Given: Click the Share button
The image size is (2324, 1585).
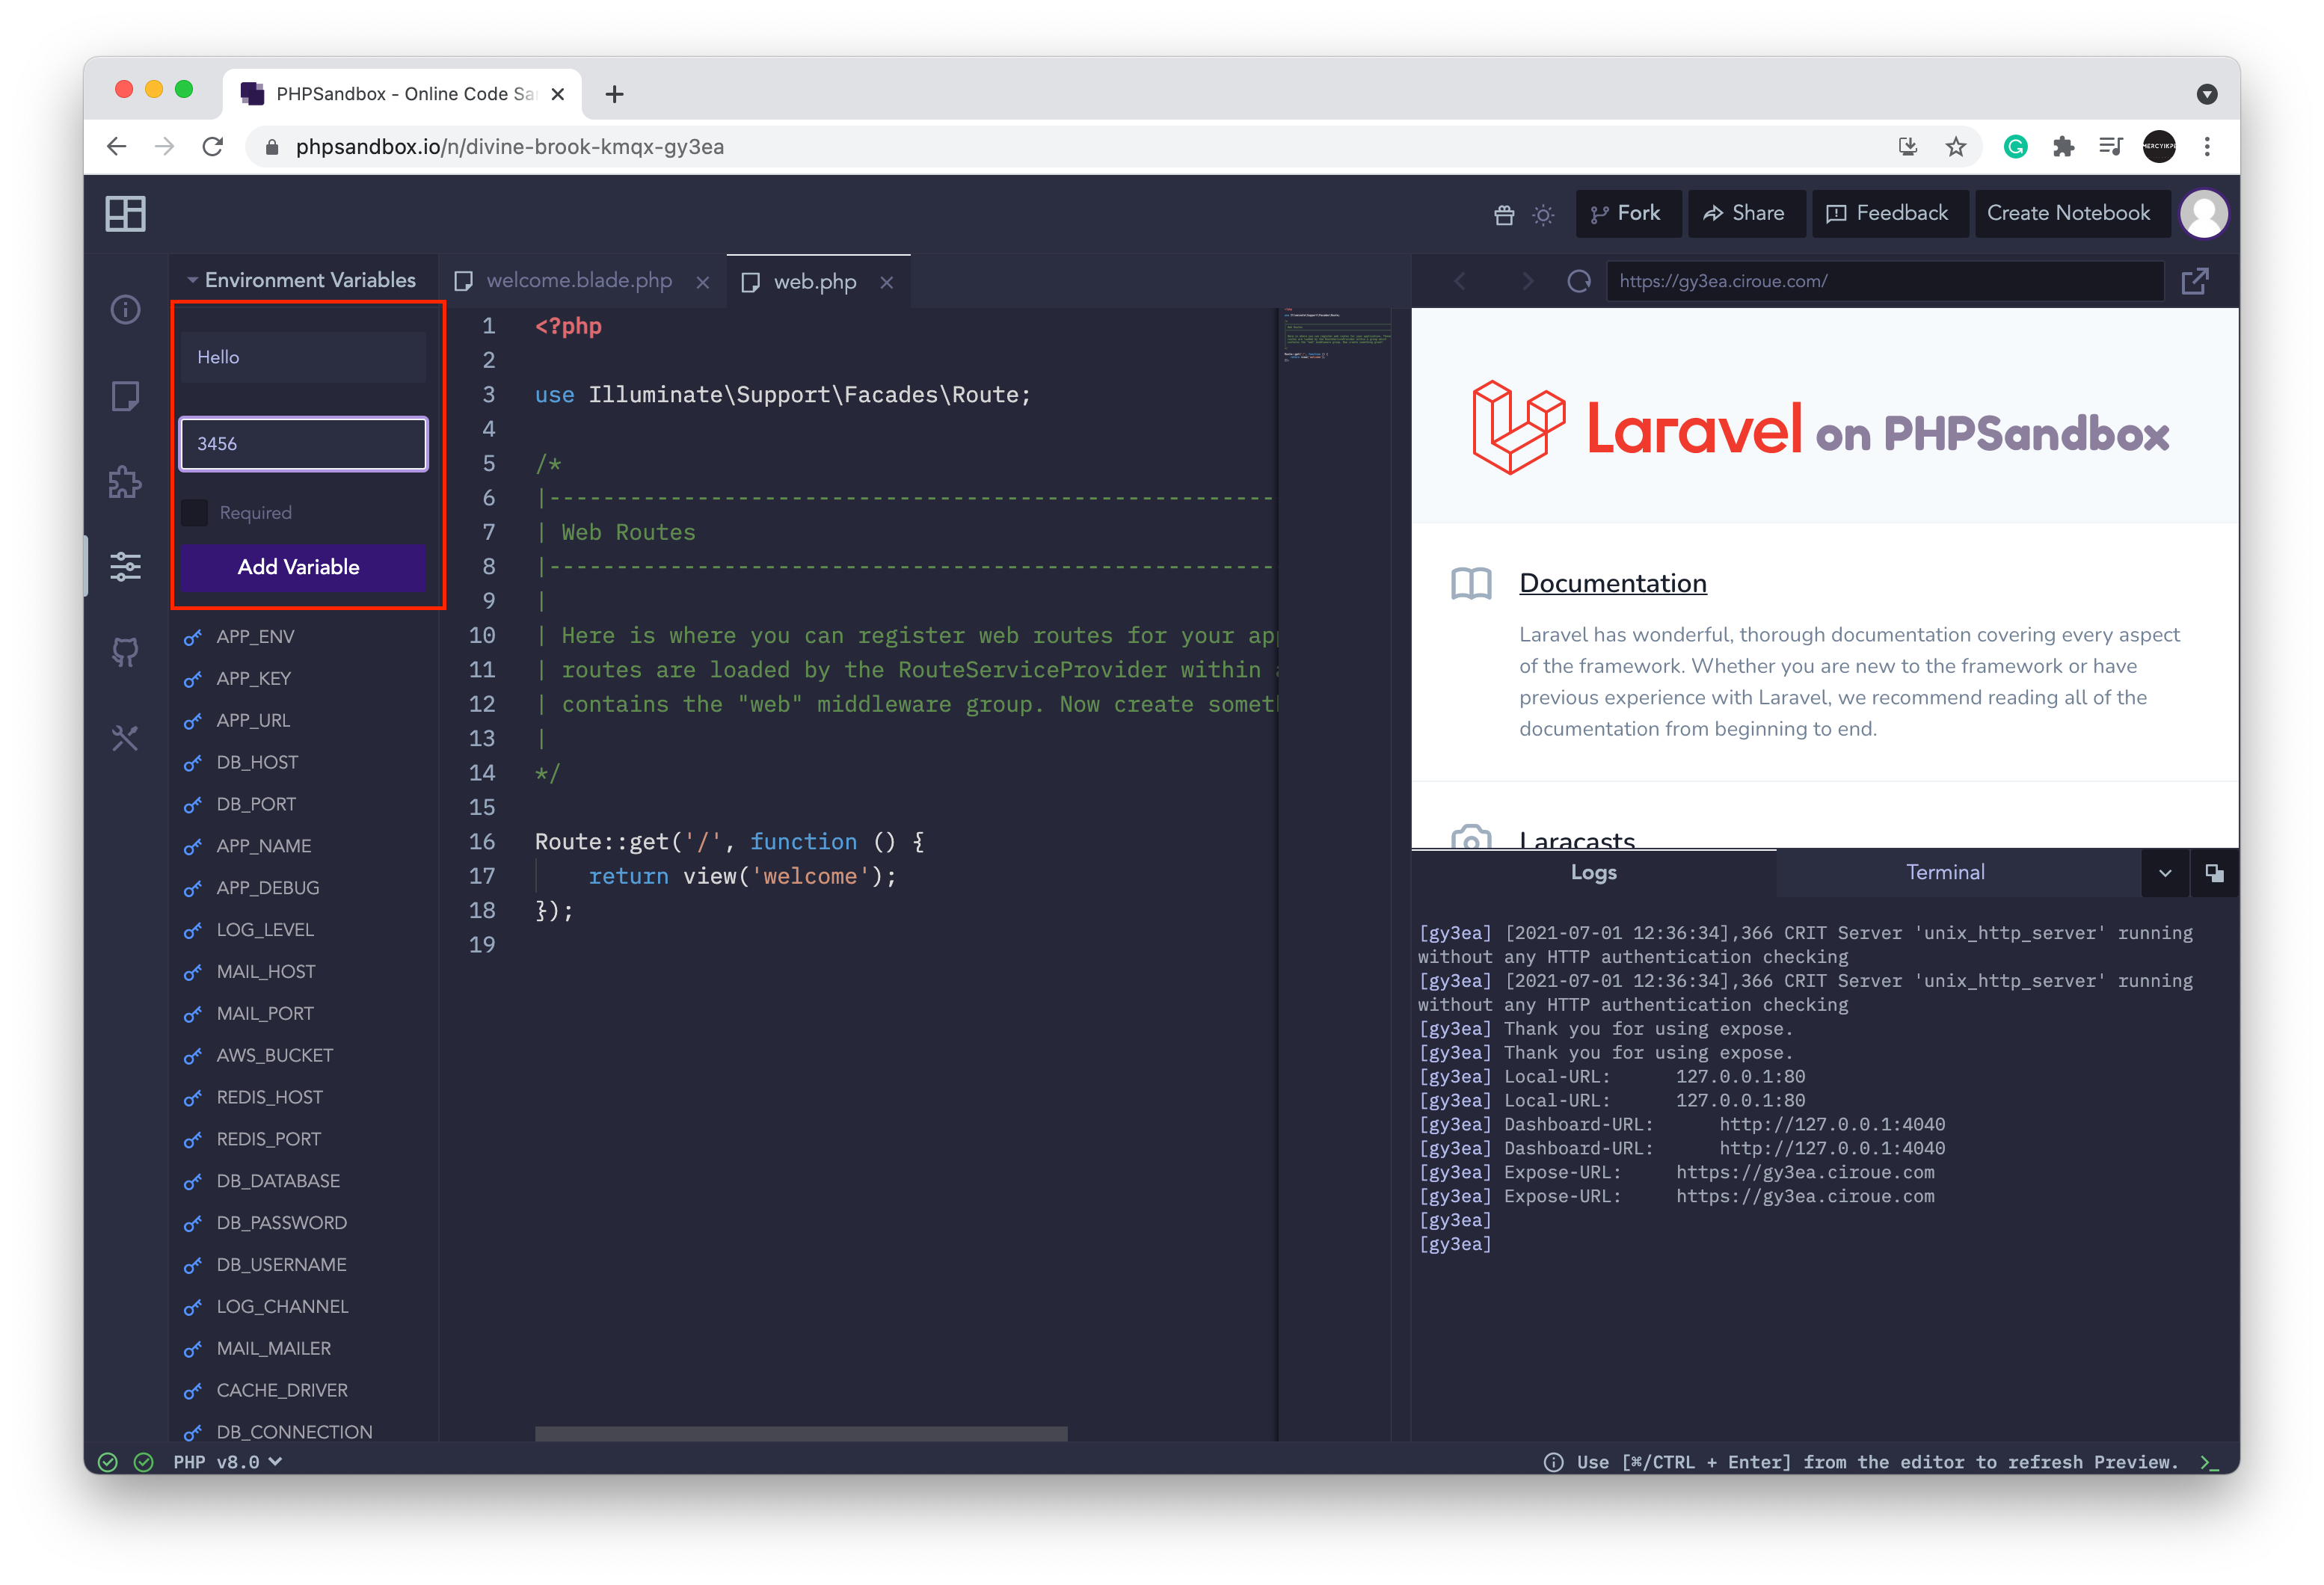Looking at the screenshot, I should click(x=1748, y=214).
